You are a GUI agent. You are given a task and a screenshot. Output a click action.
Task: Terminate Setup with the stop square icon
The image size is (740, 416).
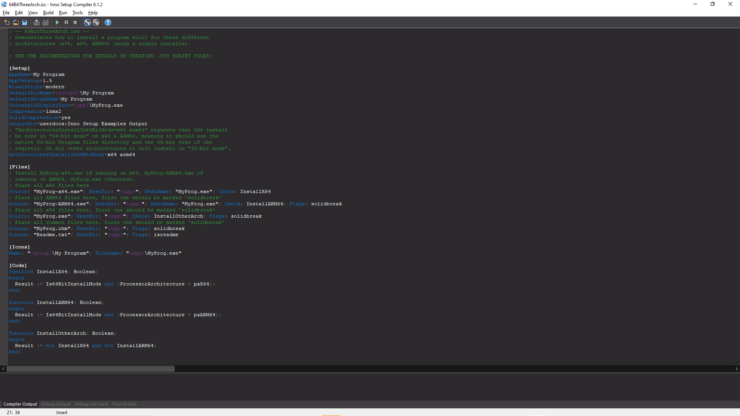pos(75,22)
